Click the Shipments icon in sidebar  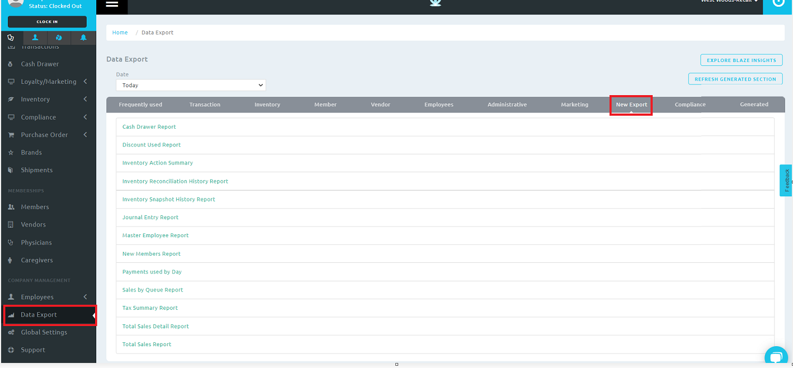coord(11,170)
